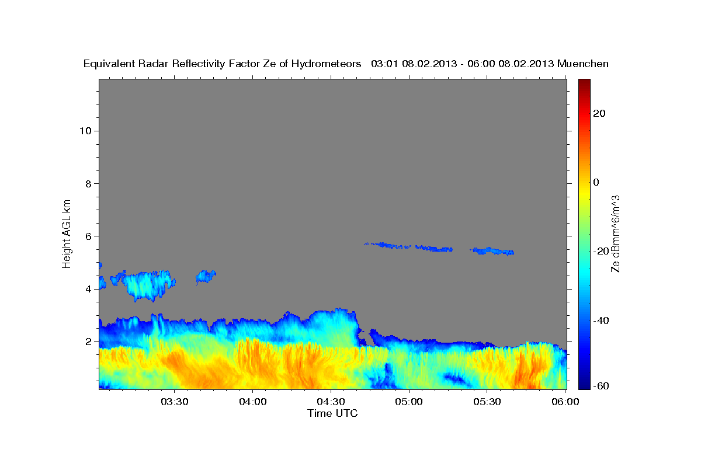Click the "06:00" time tick label

pyautogui.click(x=565, y=402)
